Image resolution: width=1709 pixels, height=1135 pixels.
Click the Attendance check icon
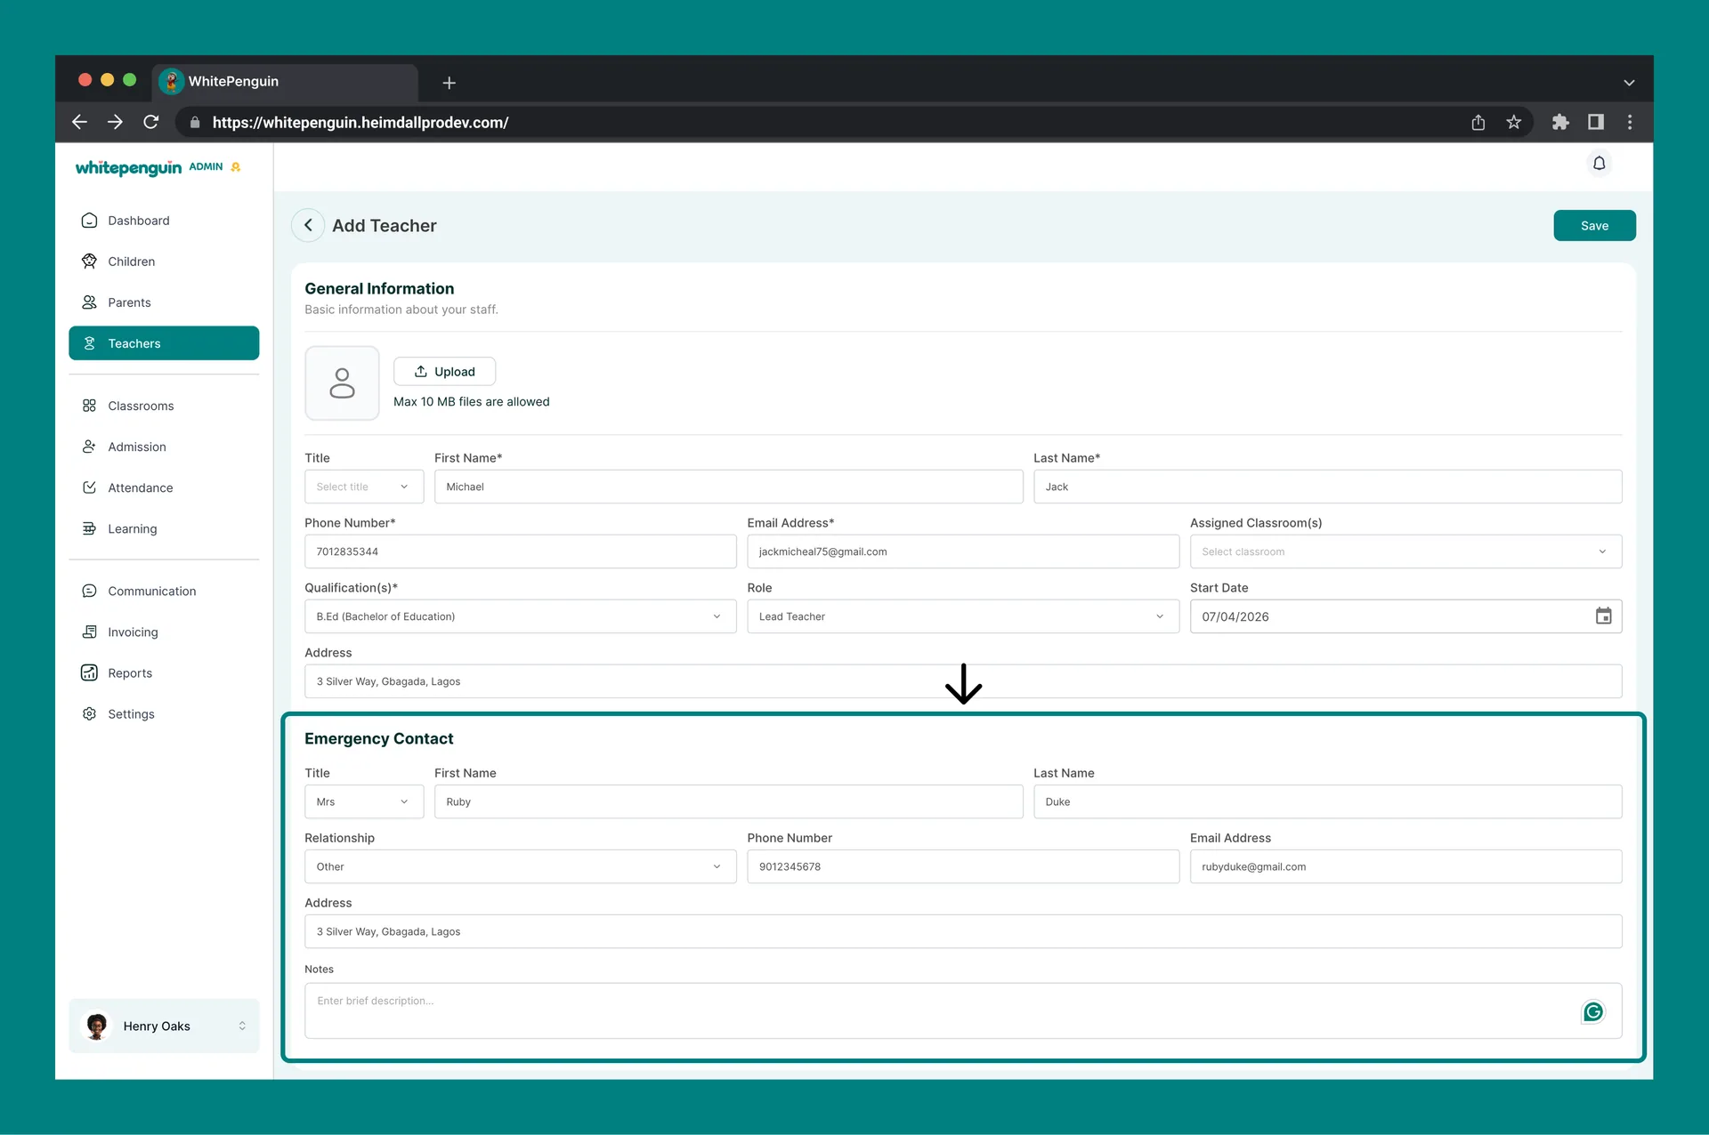[89, 487]
